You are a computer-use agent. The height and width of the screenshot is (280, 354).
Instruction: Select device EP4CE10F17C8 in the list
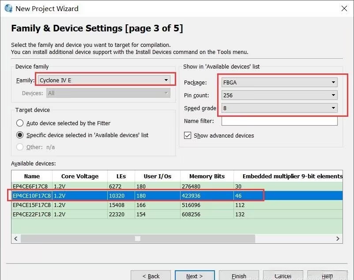32,196
